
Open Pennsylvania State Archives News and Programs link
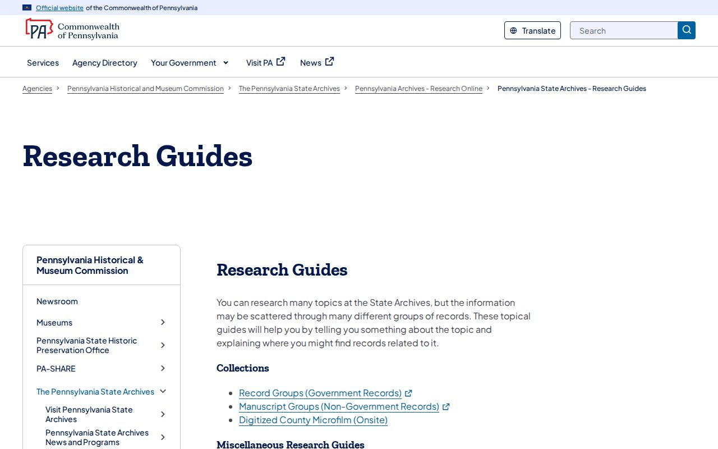click(97, 437)
